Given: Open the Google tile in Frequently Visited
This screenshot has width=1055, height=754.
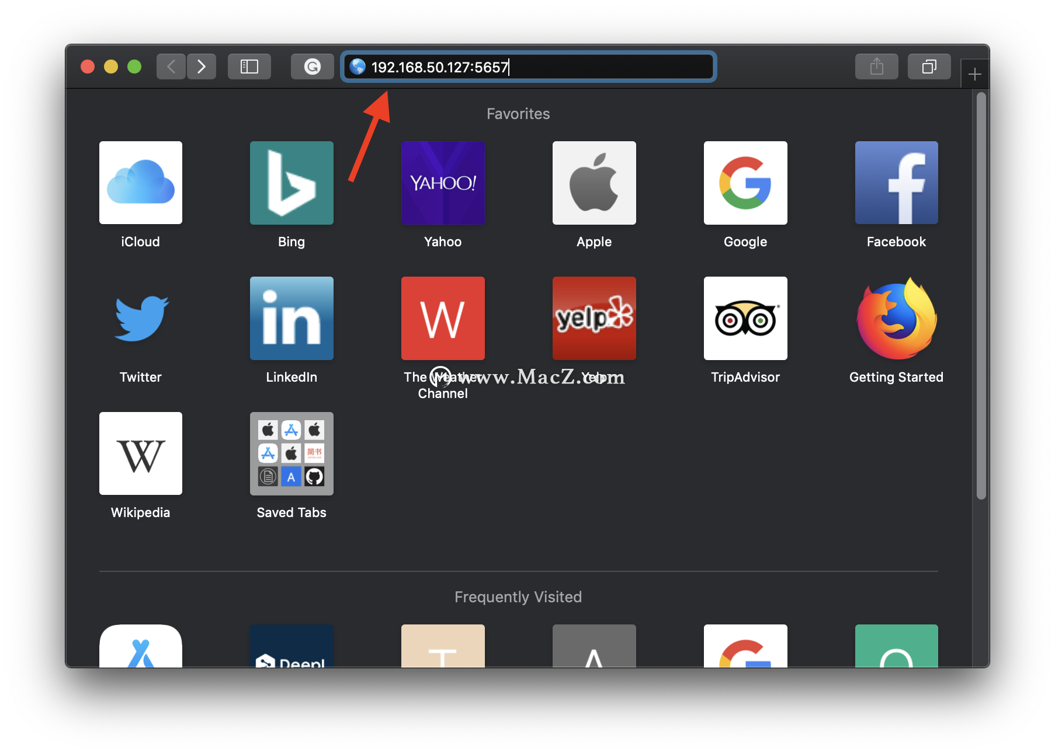Looking at the screenshot, I should 745,646.
